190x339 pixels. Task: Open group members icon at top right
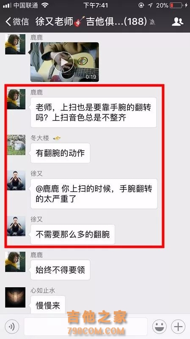[x=177, y=22]
